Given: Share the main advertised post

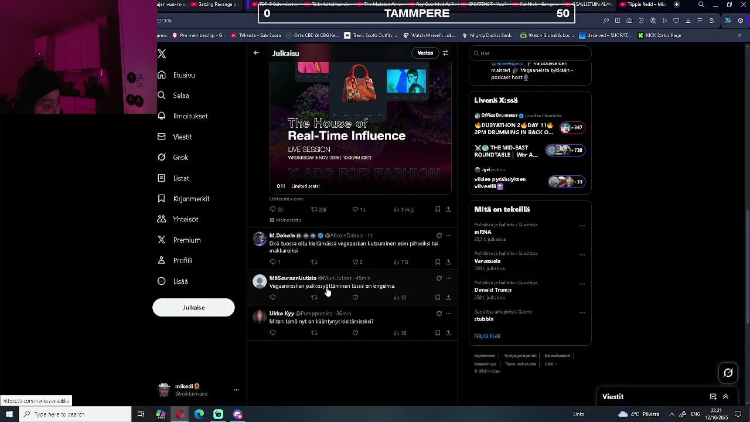Looking at the screenshot, I should point(448,209).
